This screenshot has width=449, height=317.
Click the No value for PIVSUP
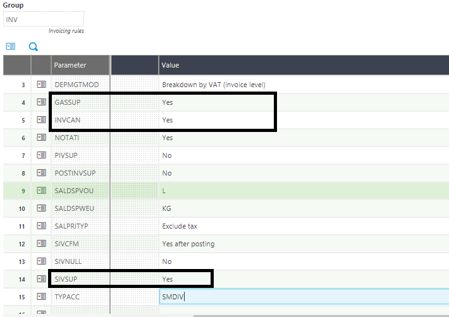coord(167,155)
